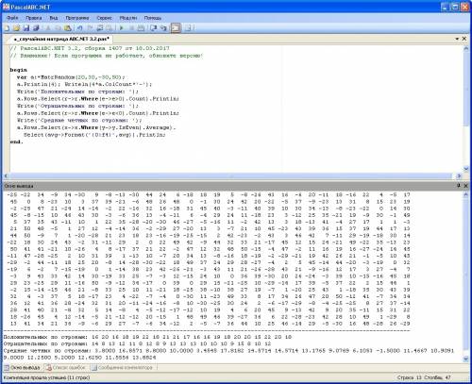Image resolution: width=472 pixels, height=384 pixels.
Task: Switch to the Сообщения компилятора tab
Action: [123, 367]
